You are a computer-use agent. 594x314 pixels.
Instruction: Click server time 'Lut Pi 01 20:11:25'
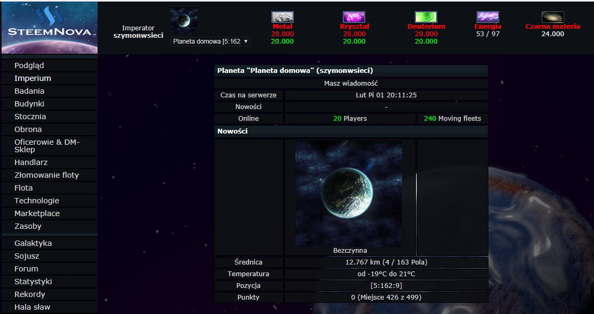[x=386, y=95]
